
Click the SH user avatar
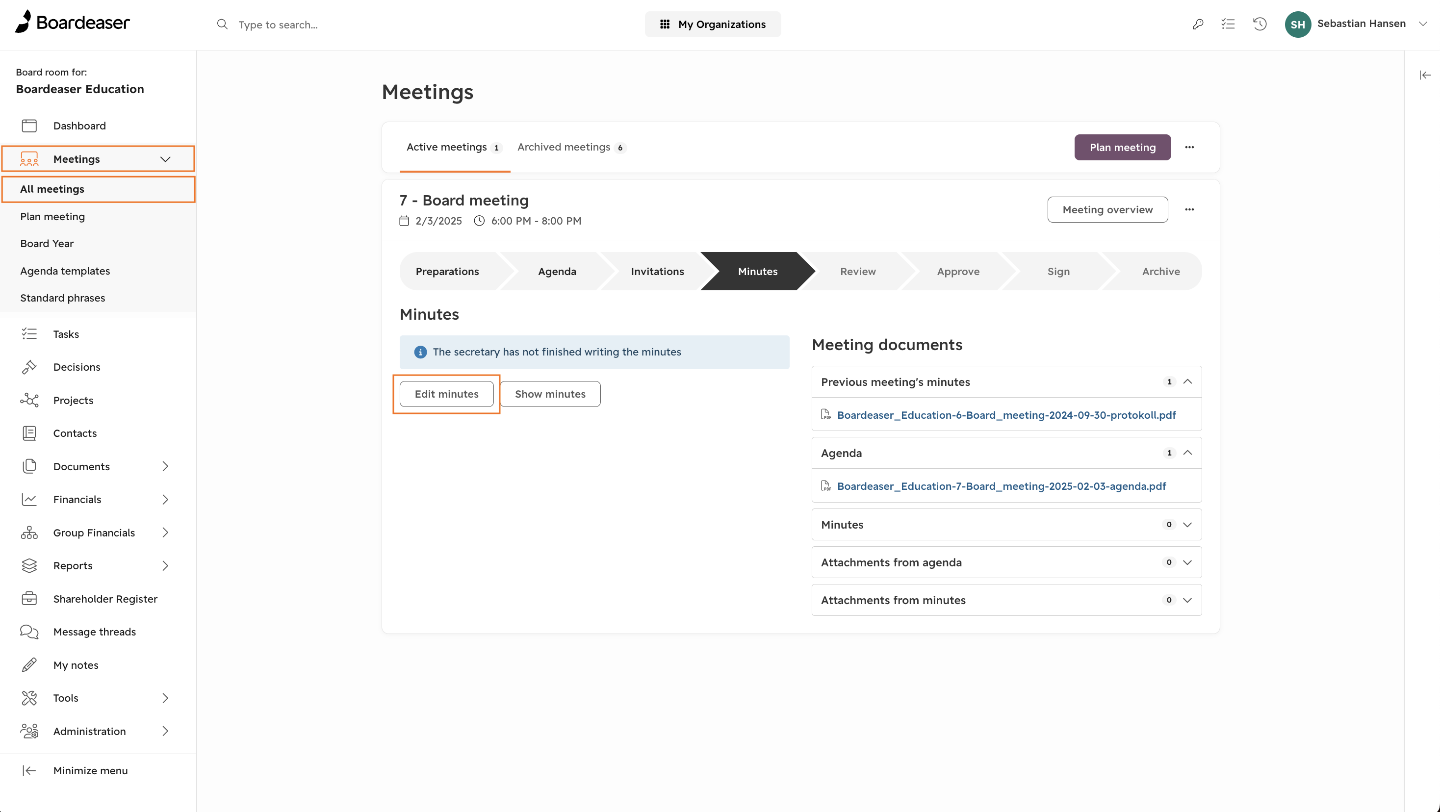1297,24
